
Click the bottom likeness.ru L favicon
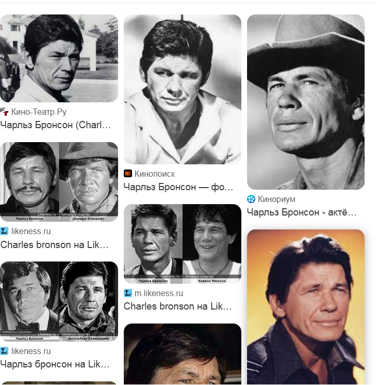pyautogui.click(x=4, y=351)
